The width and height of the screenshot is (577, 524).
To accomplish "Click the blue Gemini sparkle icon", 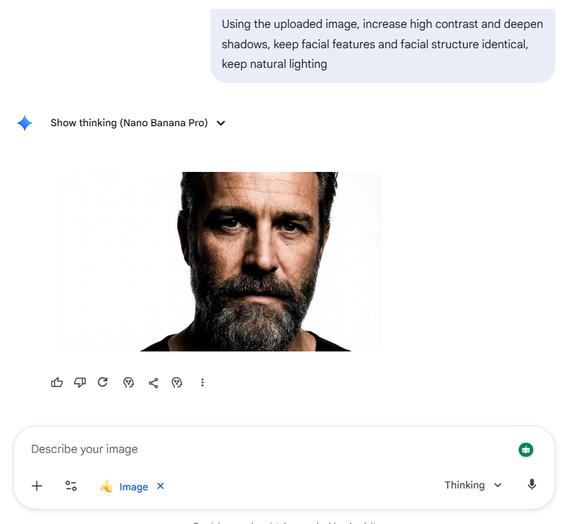I will pos(25,123).
